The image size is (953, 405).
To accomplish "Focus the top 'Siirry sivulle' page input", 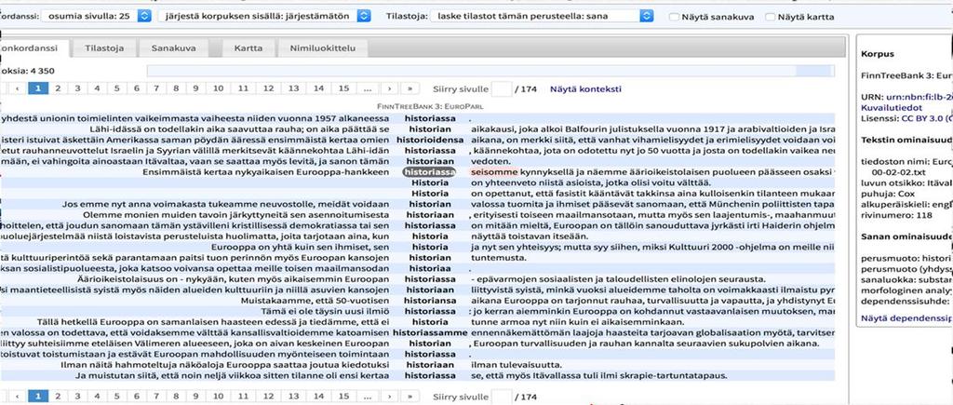I will (502, 88).
